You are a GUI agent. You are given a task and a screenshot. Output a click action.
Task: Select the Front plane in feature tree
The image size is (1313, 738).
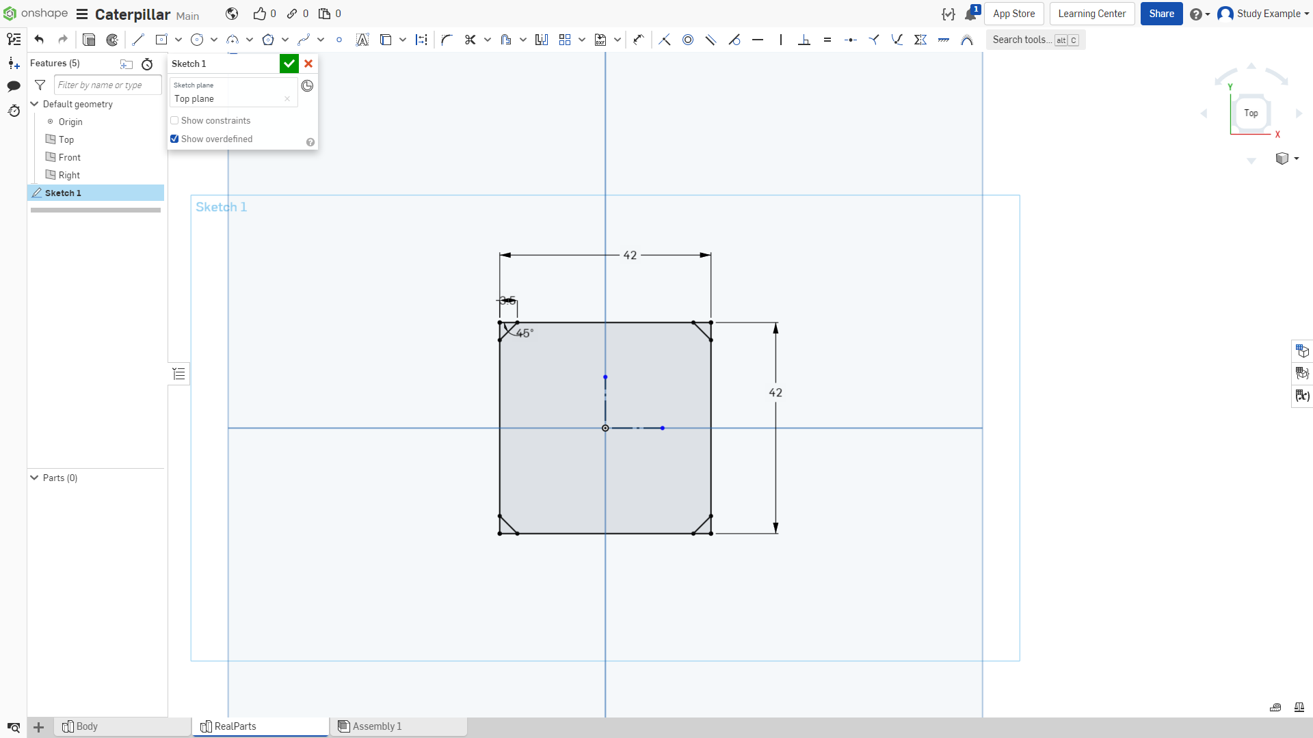click(69, 157)
